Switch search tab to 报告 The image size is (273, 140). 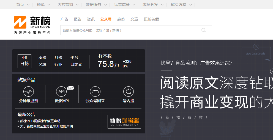[78, 19]
